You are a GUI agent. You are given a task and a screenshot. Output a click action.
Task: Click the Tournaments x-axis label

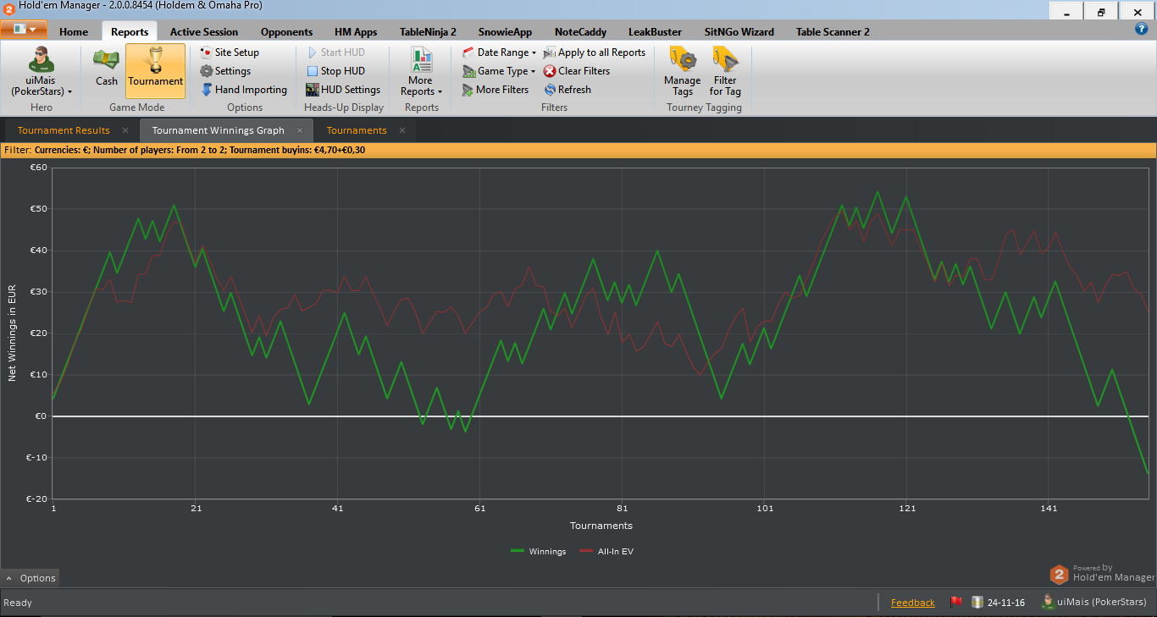601,526
